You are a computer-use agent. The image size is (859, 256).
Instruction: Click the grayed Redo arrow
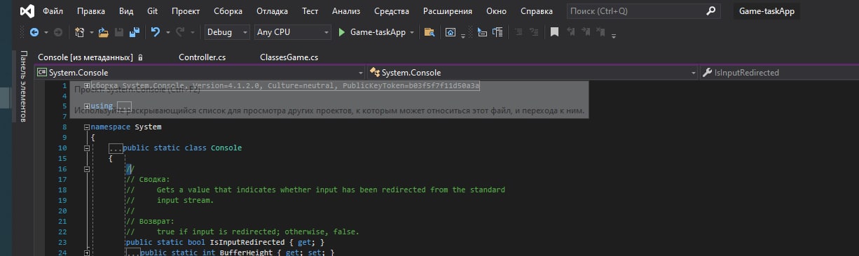click(x=180, y=32)
